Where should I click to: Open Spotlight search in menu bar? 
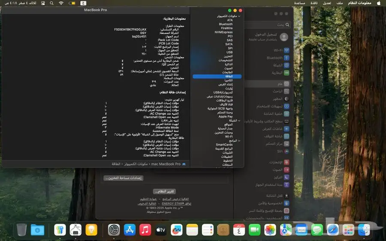pyautogui.click(x=52, y=3)
